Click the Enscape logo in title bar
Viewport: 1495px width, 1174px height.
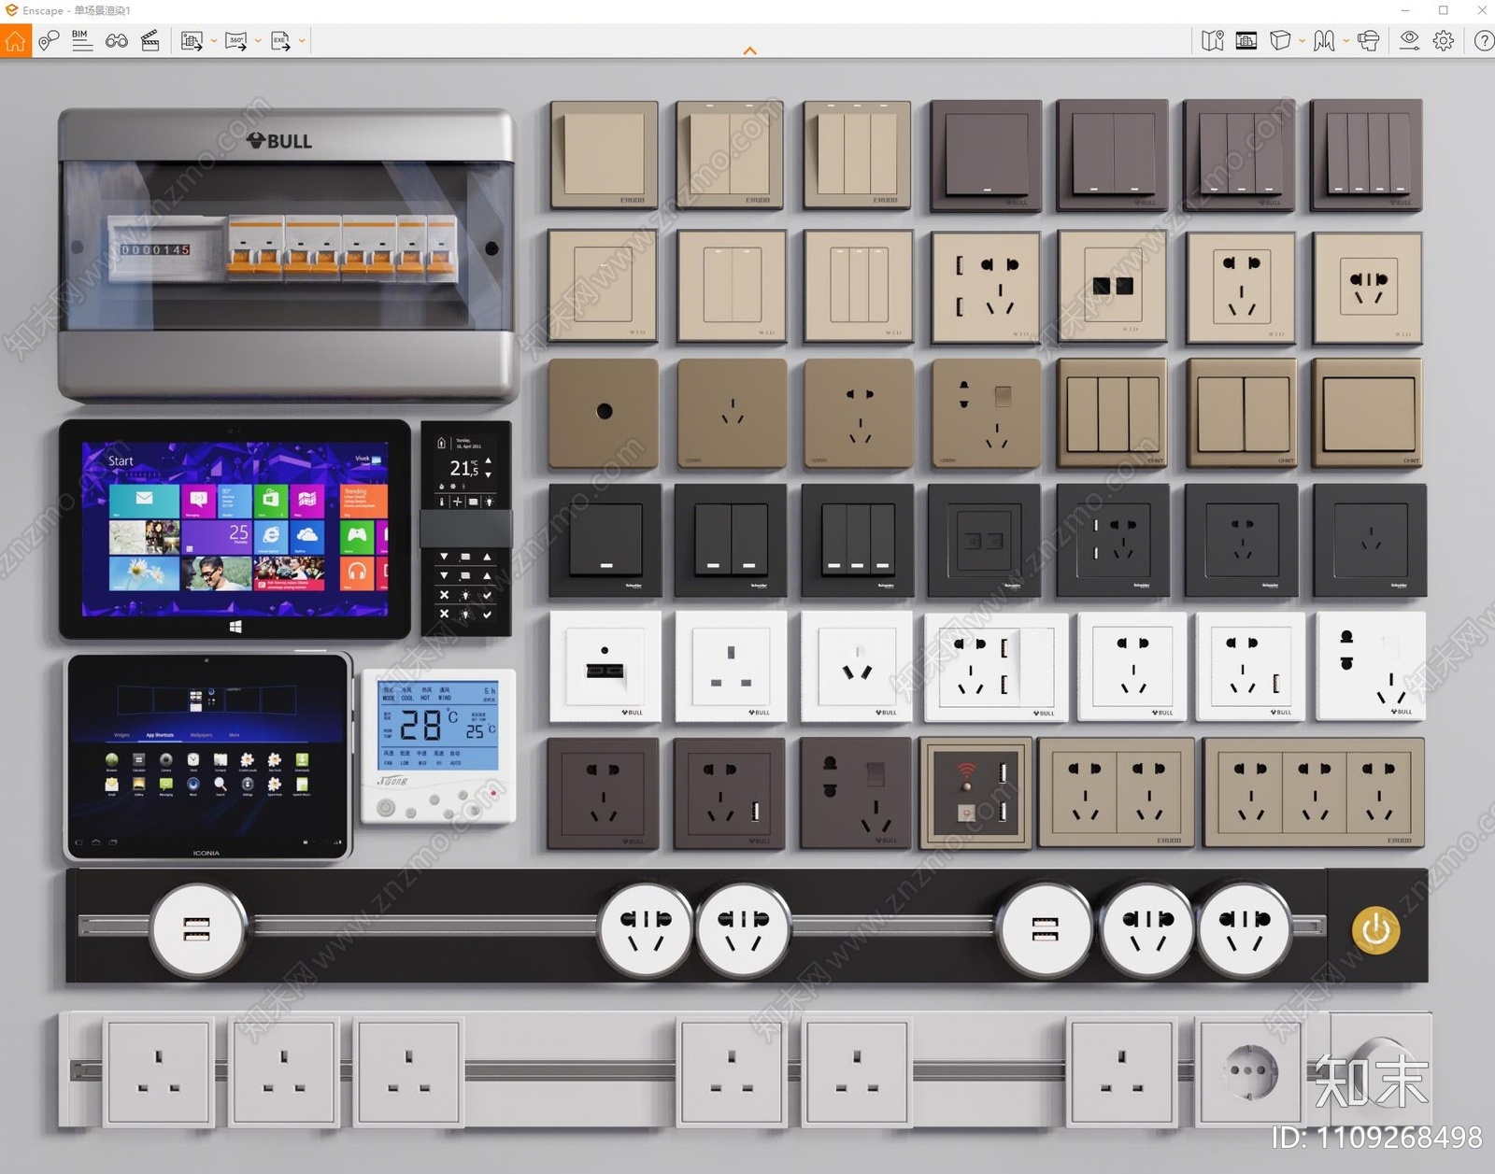tap(11, 10)
